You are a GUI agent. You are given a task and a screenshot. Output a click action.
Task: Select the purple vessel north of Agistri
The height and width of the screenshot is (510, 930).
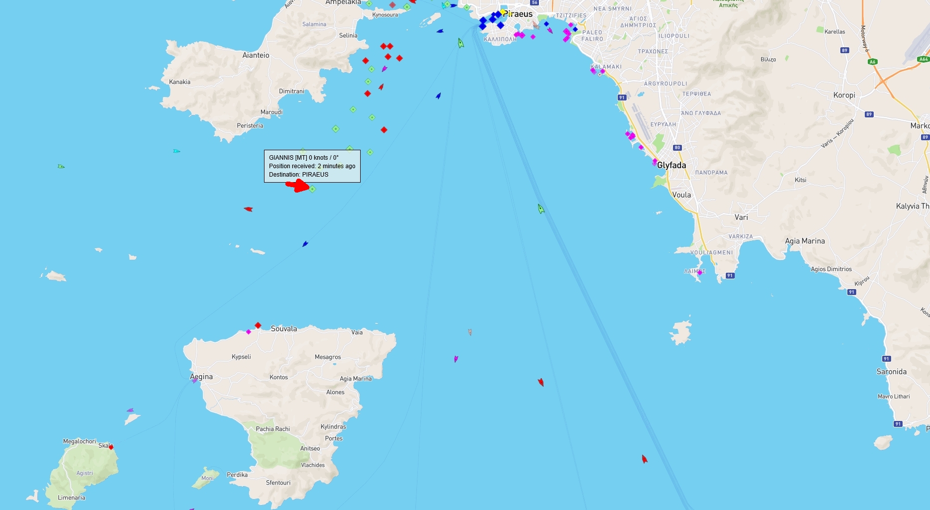(x=130, y=410)
